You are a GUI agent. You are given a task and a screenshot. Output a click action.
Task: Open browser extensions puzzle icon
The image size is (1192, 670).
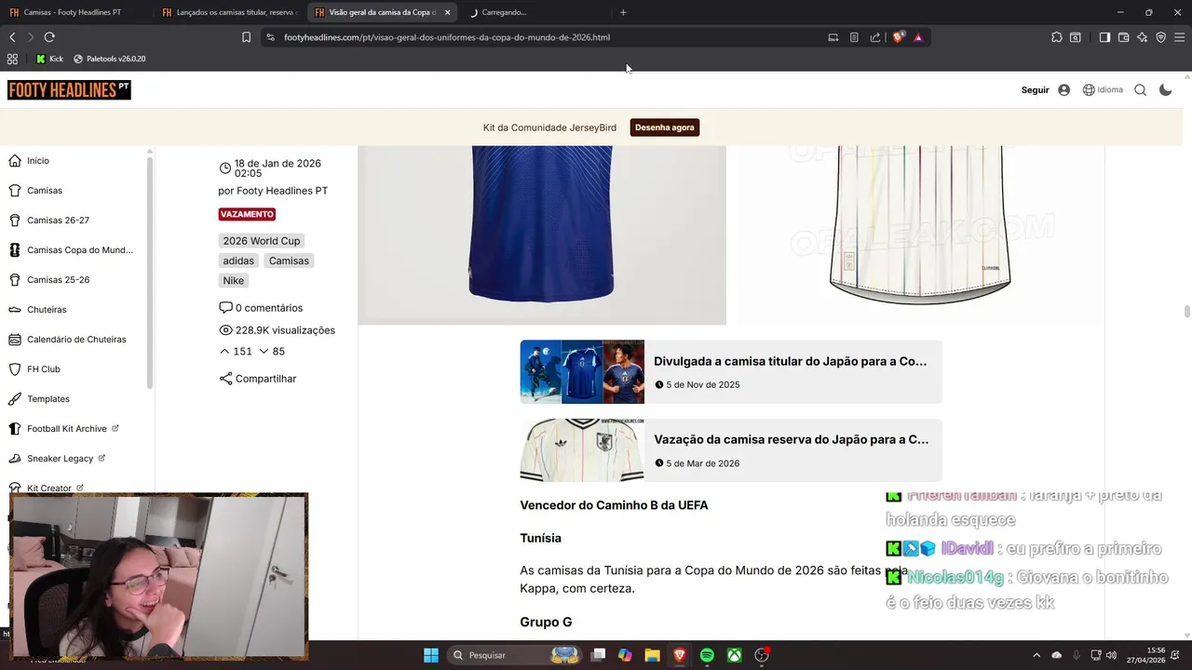[1056, 37]
